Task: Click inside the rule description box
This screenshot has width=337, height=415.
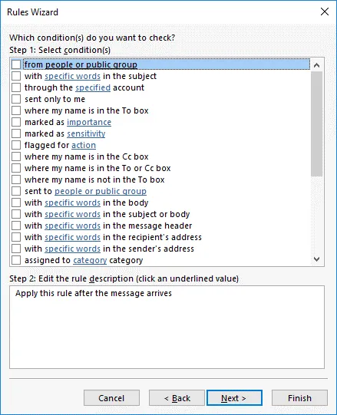Action: click(167, 327)
